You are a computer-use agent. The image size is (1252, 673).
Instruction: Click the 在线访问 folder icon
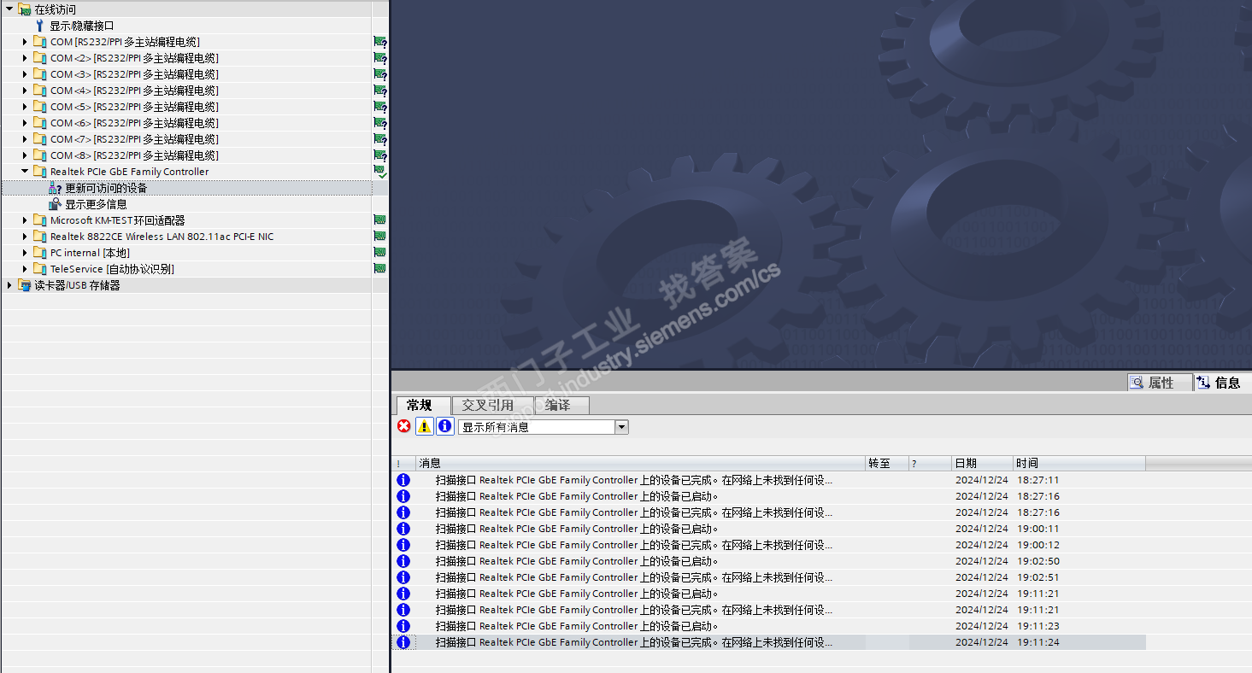tap(24, 9)
